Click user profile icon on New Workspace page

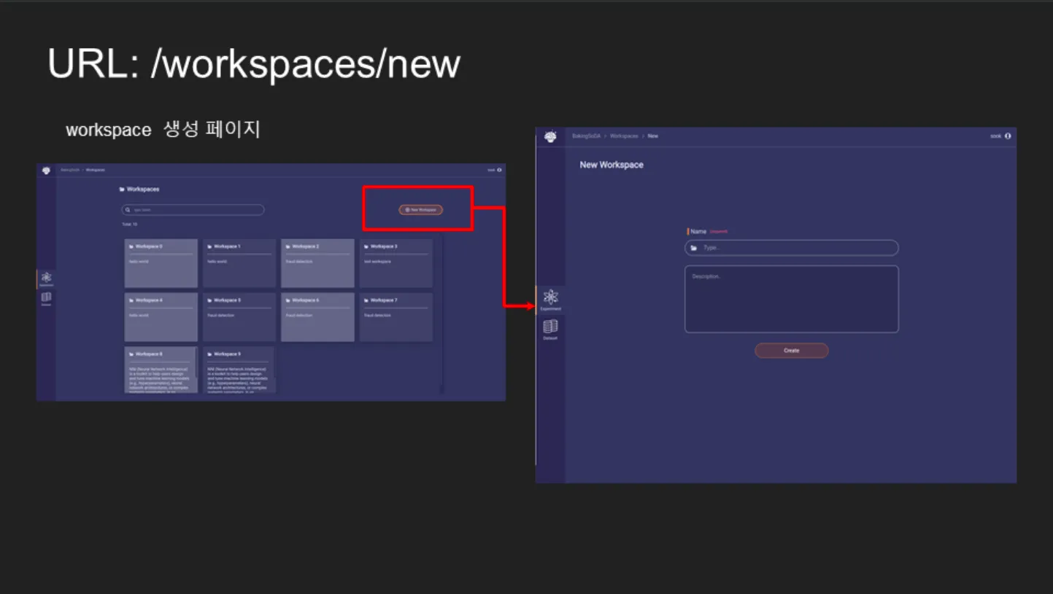click(x=1008, y=136)
